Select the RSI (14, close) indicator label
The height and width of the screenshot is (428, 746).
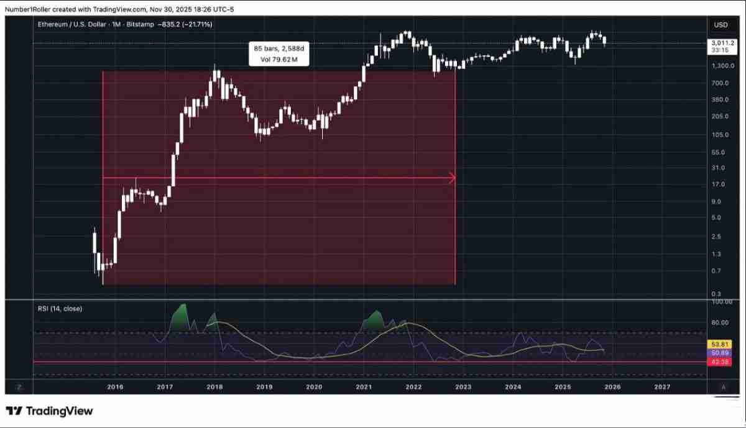point(59,308)
